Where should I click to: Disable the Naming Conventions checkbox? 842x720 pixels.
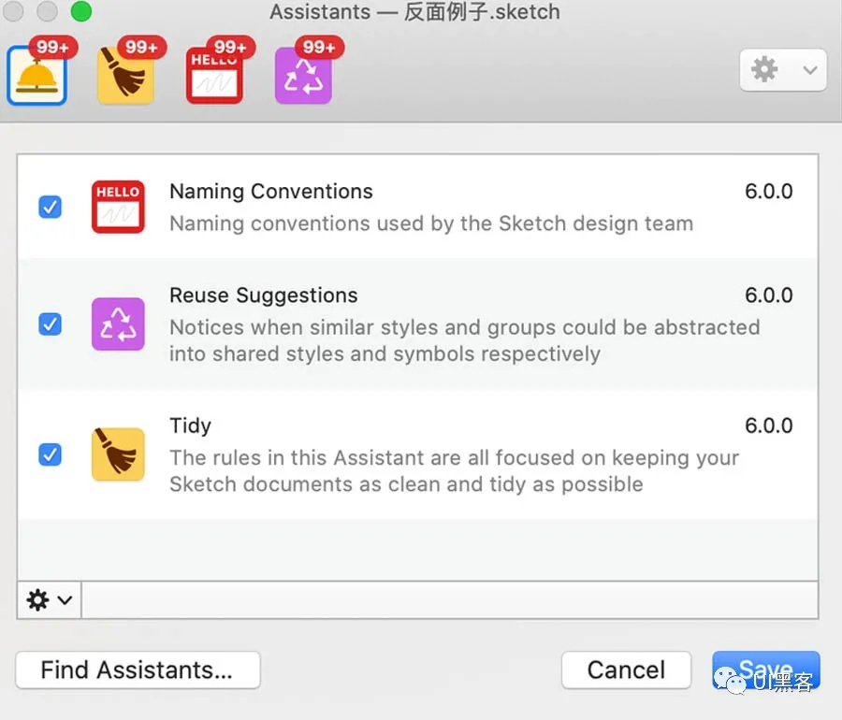click(51, 207)
